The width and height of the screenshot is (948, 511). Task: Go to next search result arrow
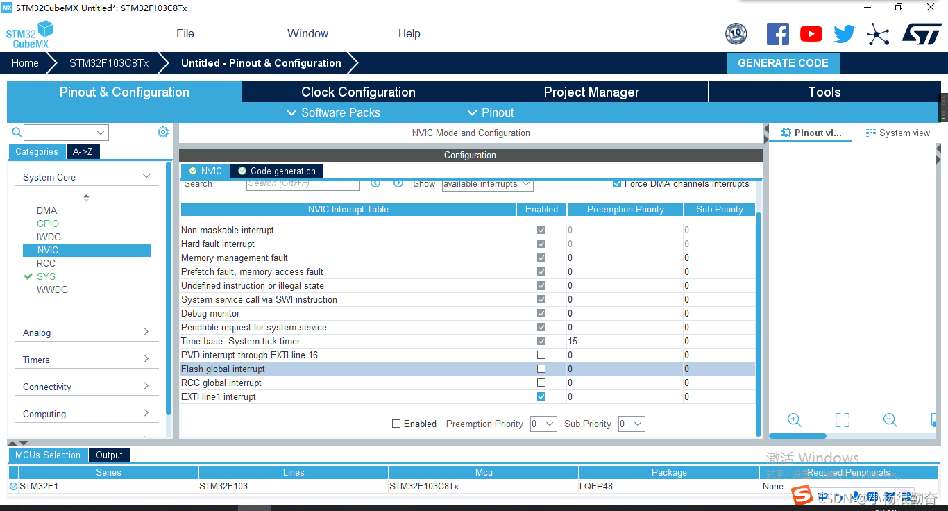point(398,183)
